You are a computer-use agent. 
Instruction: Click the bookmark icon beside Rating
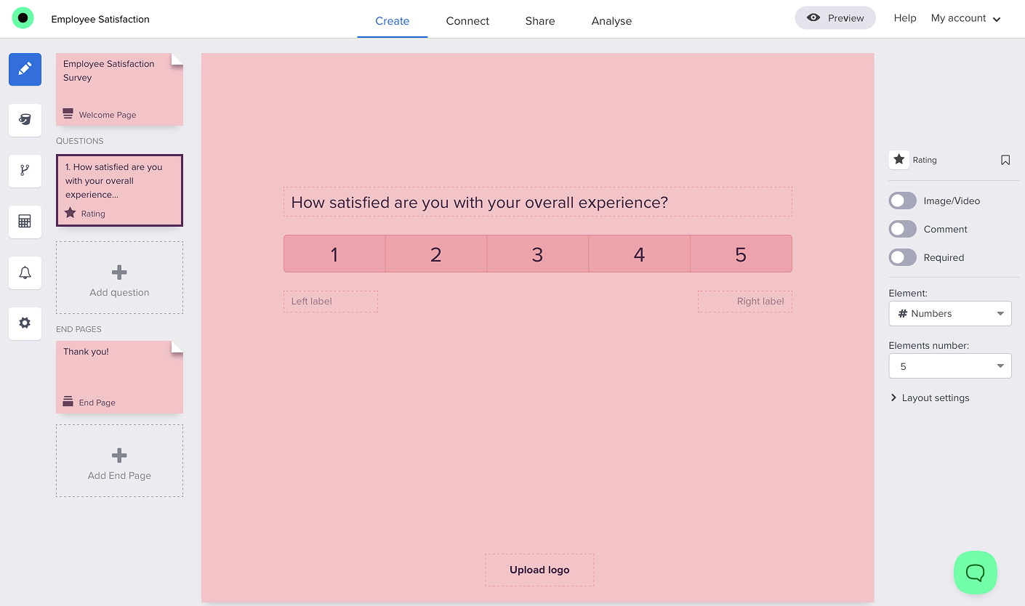click(x=1005, y=160)
